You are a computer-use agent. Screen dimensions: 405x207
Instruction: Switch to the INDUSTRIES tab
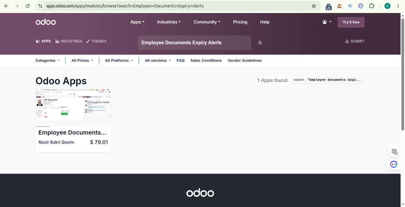[69, 41]
